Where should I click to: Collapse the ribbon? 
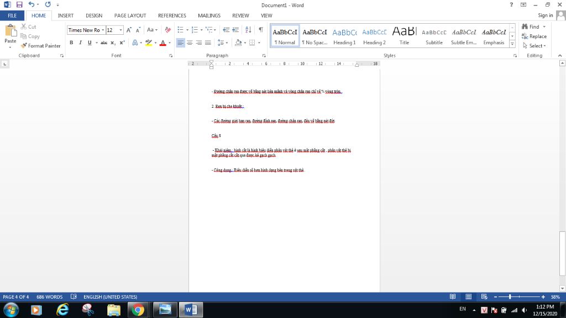(560, 56)
